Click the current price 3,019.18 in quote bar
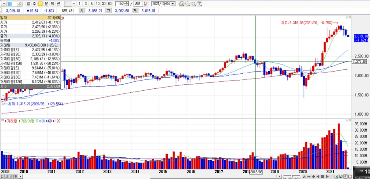370x179 pixels. [13, 11]
